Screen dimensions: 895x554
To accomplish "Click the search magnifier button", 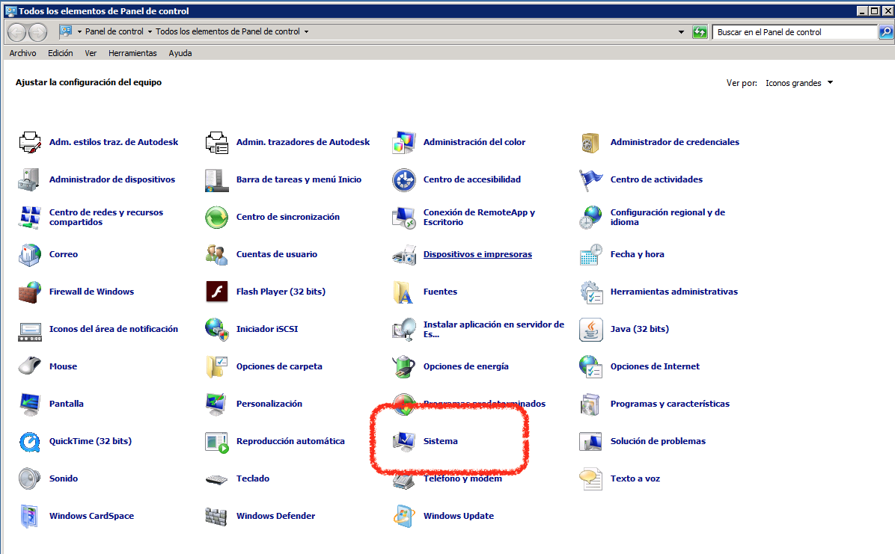I will 886,32.
